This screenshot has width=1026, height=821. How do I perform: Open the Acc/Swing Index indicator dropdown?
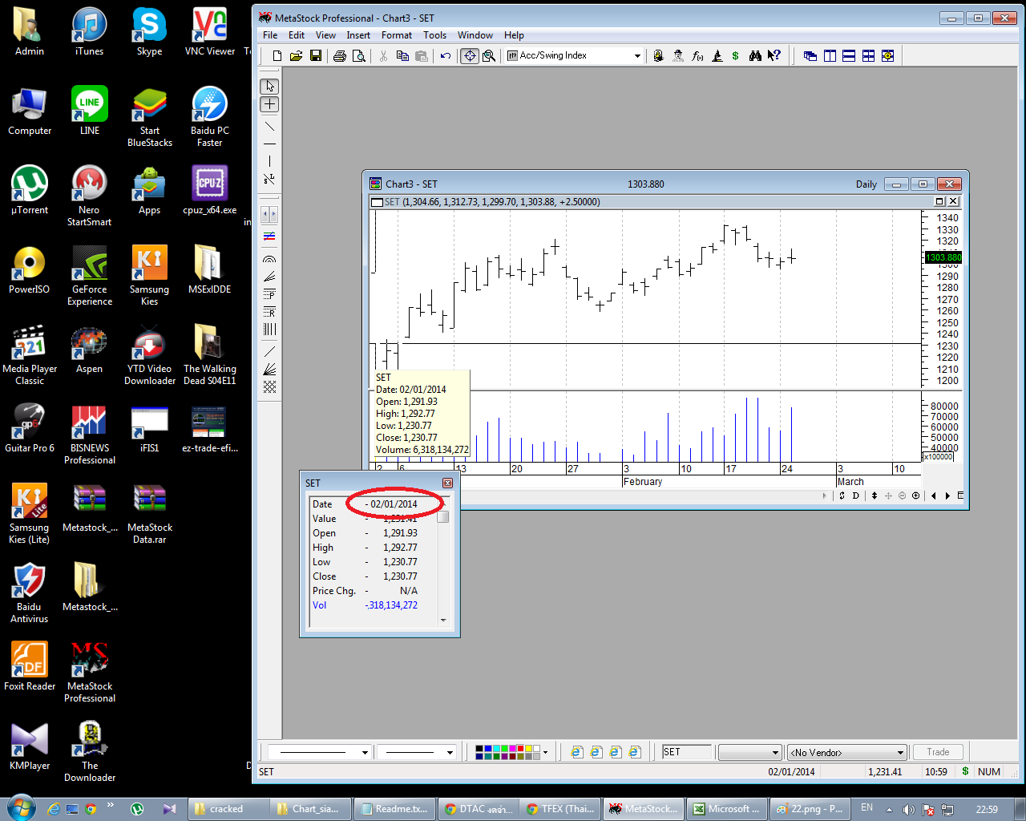tap(637, 56)
